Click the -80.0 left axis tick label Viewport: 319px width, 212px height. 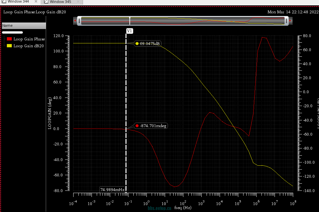click(x=58, y=191)
